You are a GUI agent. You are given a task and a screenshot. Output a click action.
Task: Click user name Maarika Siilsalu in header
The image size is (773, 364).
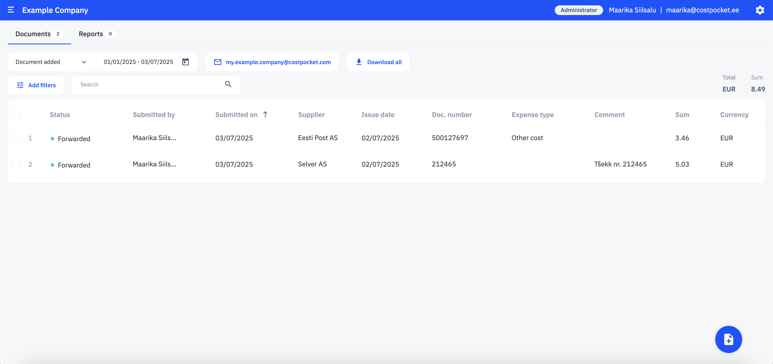(x=632, y=10)
